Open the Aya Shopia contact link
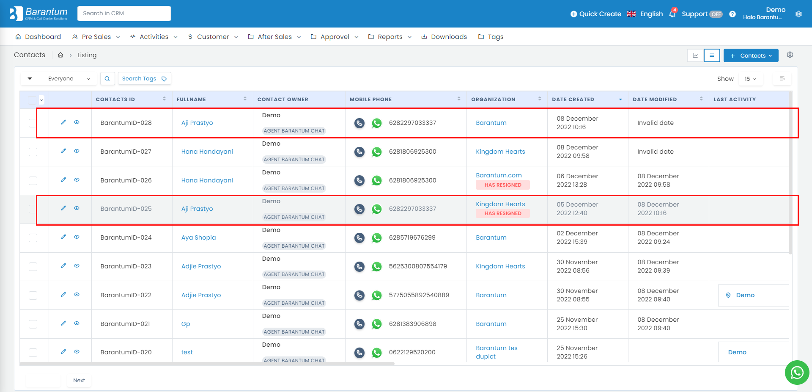 click(x=198, y=237)
